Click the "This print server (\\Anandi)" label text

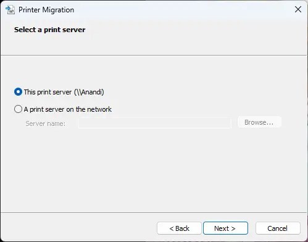click(64, 92)
